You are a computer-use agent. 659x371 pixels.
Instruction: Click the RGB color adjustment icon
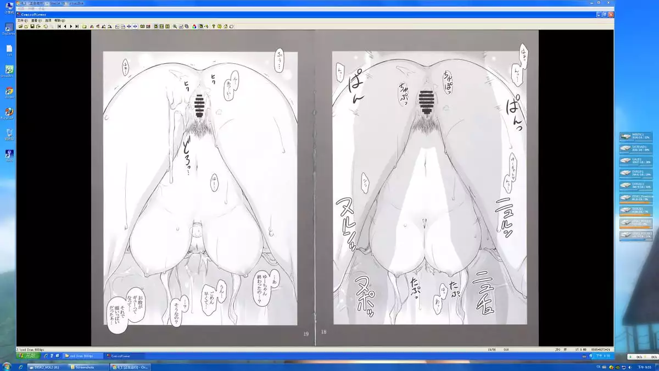click(x=194, y=26)
